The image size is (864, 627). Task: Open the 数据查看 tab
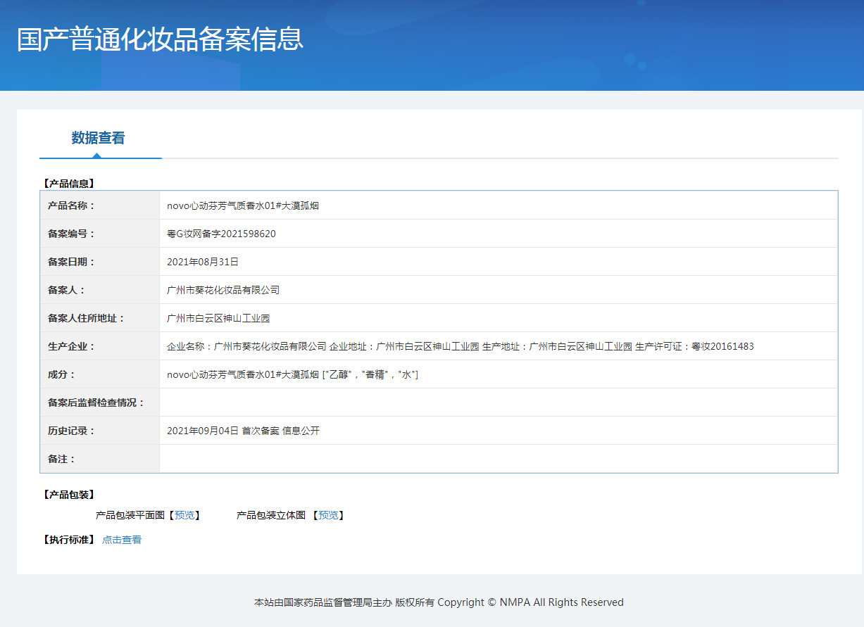pyautogui.click(x=98, y=138)
